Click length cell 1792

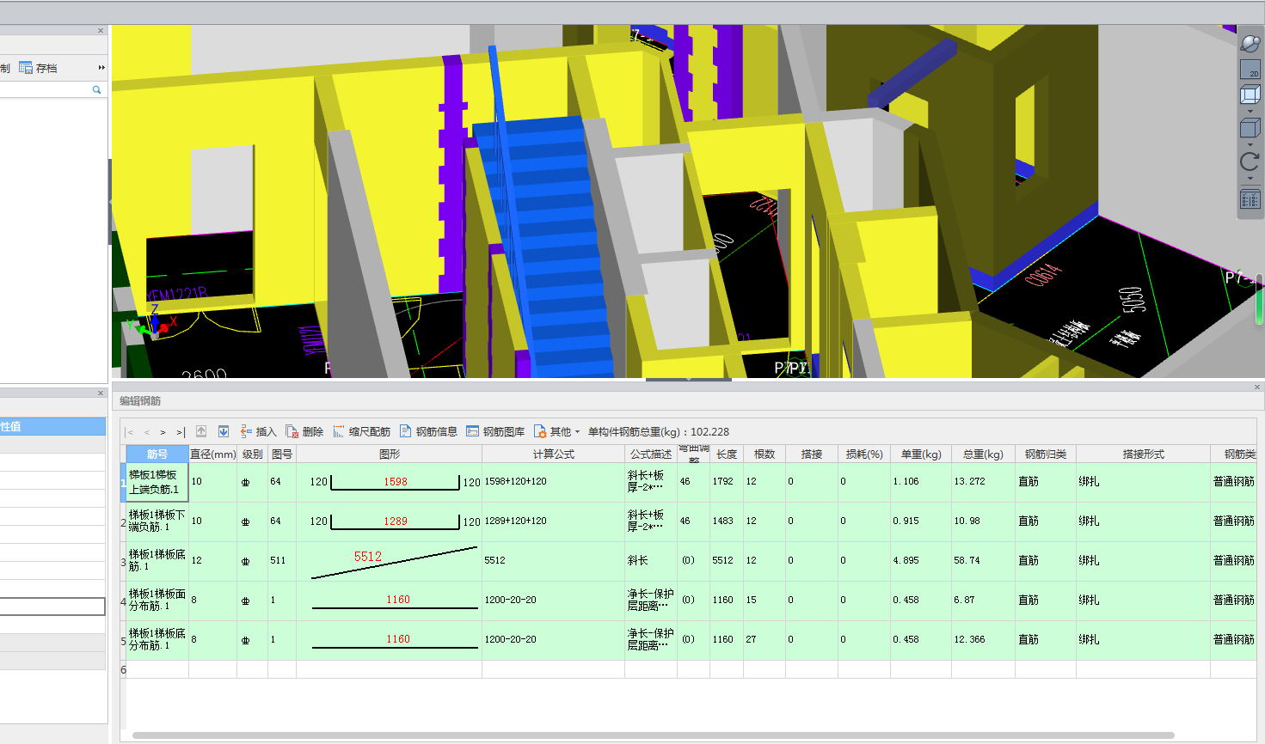click(x=728, y=482)
